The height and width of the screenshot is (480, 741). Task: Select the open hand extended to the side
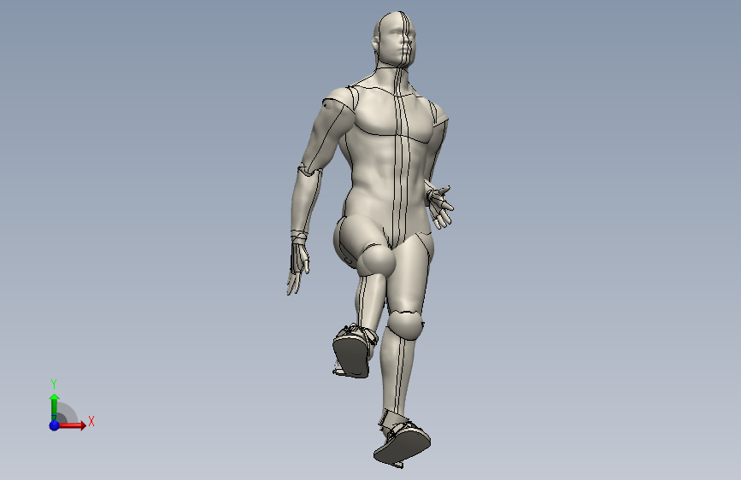click(x=440, y=207)
